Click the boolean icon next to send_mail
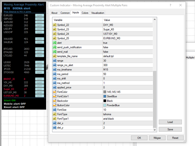Screen dimensions: 195x146 (x=55, y=52)
